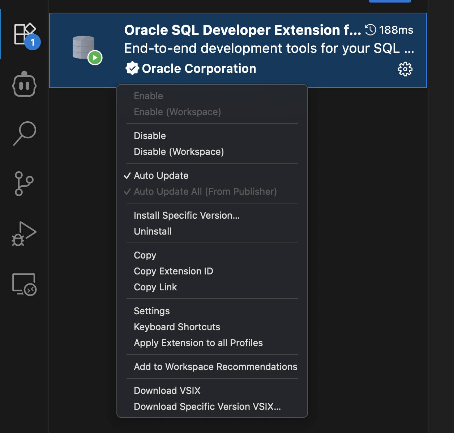Open the Source Control branch icon

pyautogui.click(x=24, y=184)
